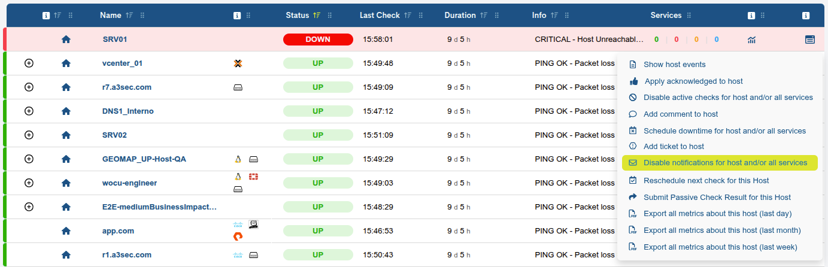Screen dimensions: 828x267
Task: Click the Fortinet icon for wocu-engineer
Action: tap(253, 177)
